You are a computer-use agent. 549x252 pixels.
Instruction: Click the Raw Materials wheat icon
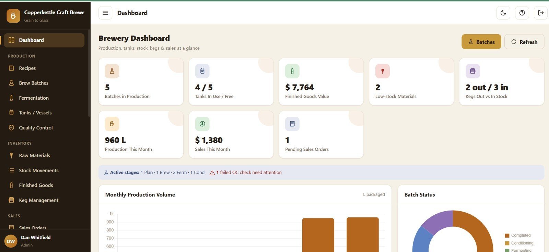(11, 155)
